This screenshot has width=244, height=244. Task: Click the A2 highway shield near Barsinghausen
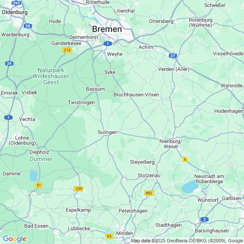(204, 219)
